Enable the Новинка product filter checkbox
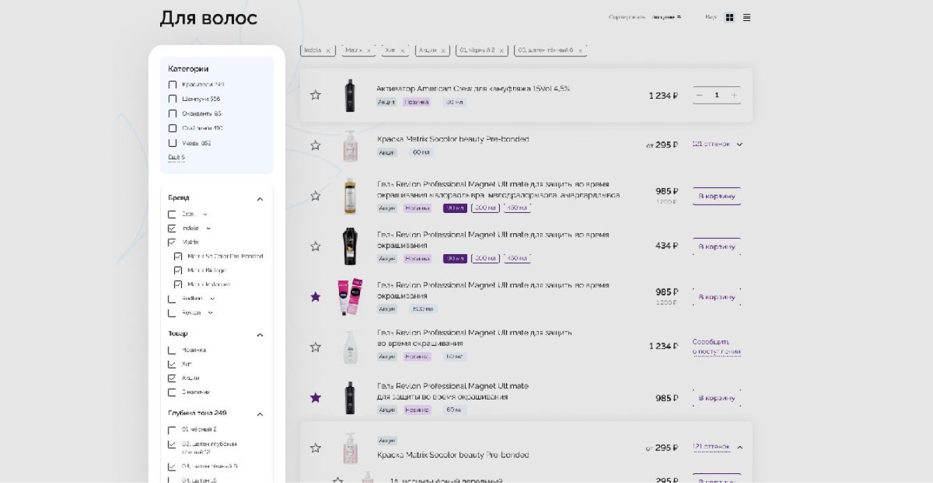The width and height of the screenshot is (933, 483). click(x=172, y=350)
